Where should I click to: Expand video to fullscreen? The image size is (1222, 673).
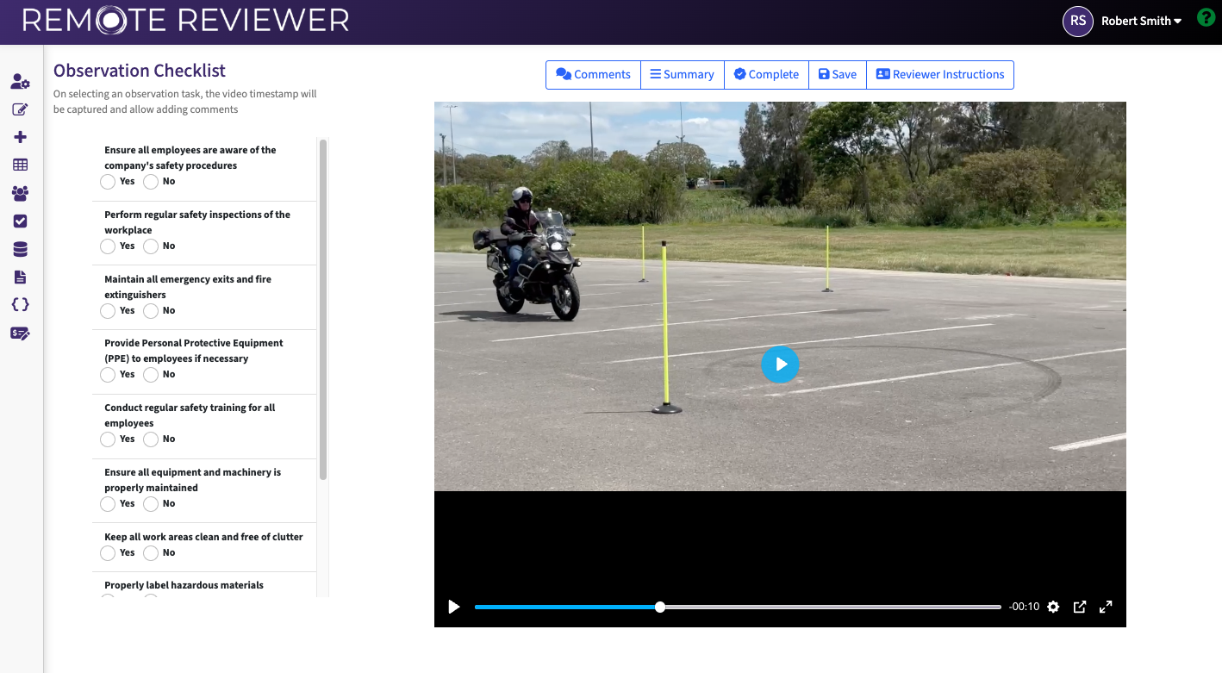1106,607
